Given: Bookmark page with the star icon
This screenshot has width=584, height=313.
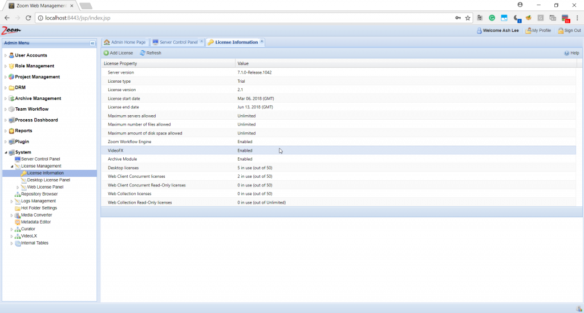Looking at the screenshot, I should (x=468, y=18).
